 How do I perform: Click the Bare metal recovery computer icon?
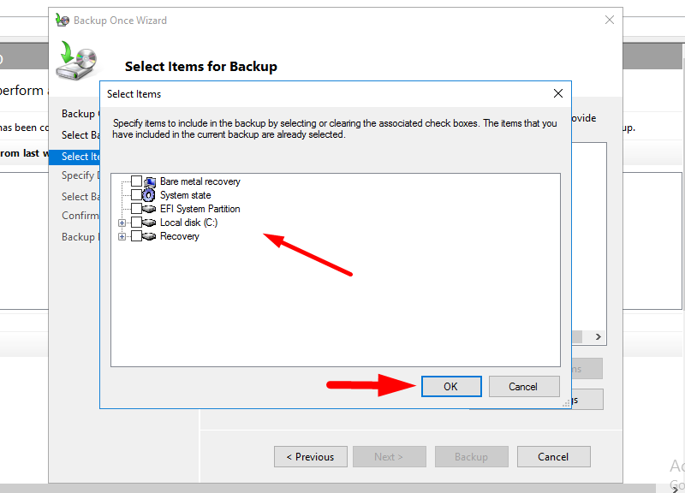point(150,181)
